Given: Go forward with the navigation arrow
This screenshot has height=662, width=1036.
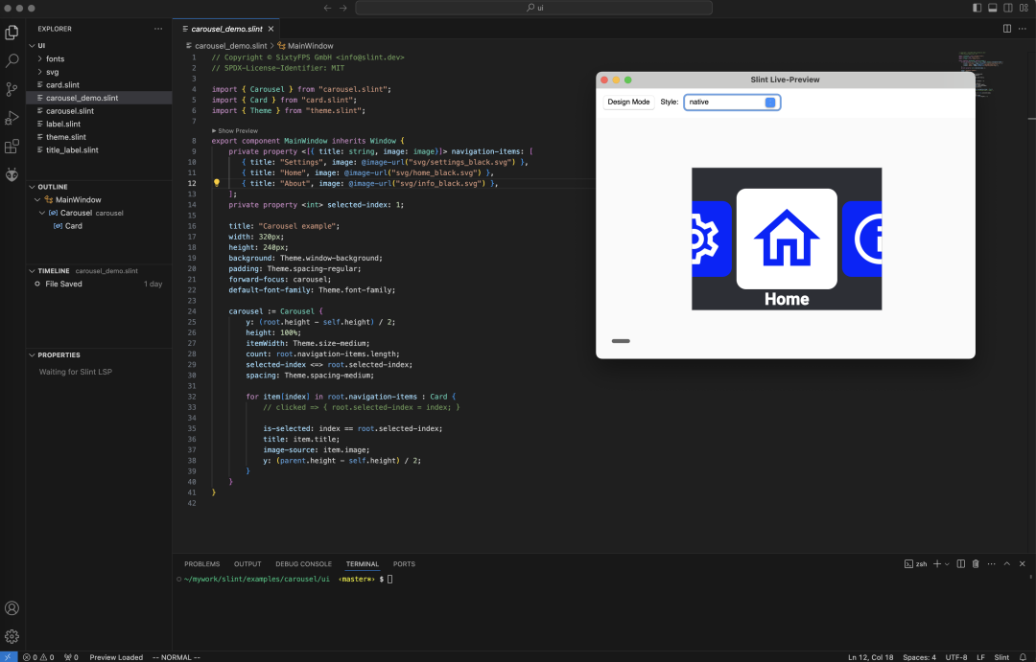Looking at the screenshot, I should [x=342, y=8].
